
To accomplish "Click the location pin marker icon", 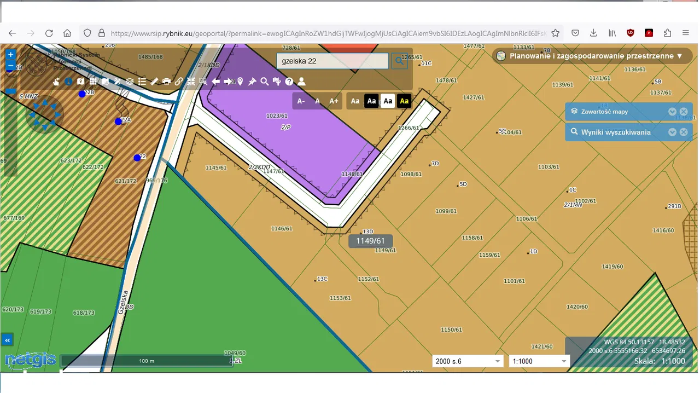I will pyautogui.click(x=240, y=82).
